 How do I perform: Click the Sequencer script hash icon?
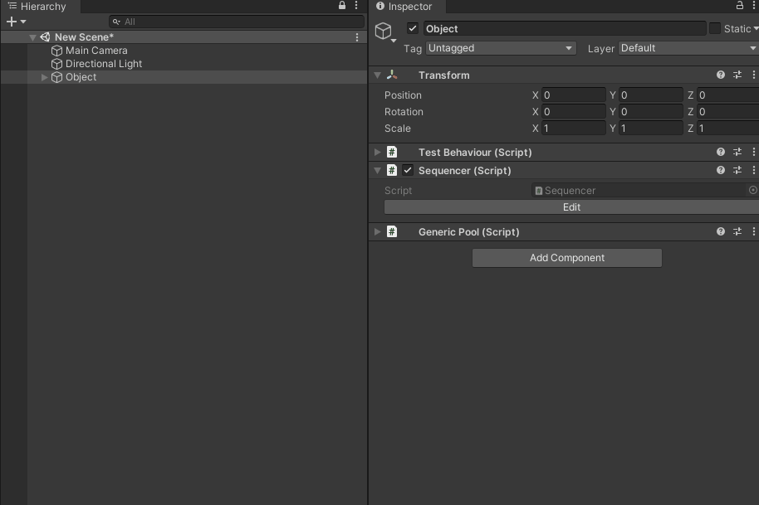pos(392,171)
